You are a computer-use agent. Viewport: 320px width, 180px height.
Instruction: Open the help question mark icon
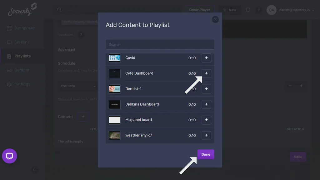coord(259,10)
